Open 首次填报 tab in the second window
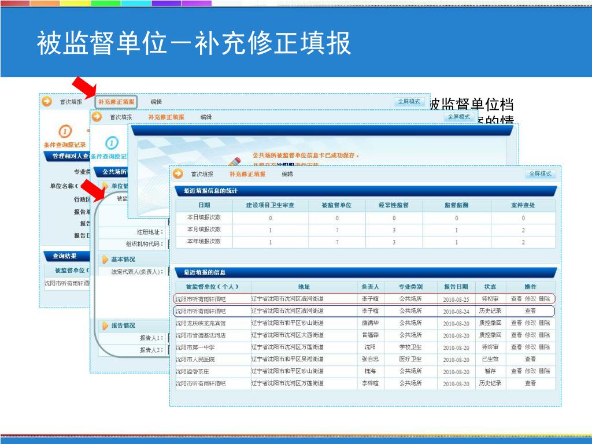Viewport: 592px width, 444px height. pos(121,117)
